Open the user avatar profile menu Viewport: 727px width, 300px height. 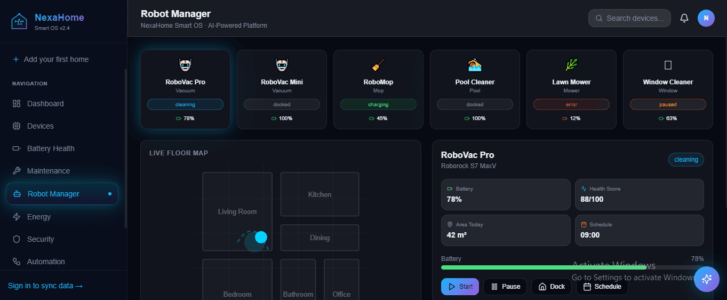click(706, 18)
